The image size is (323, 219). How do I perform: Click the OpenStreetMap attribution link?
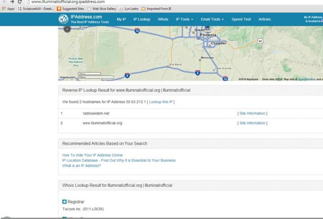pos(306,79)
